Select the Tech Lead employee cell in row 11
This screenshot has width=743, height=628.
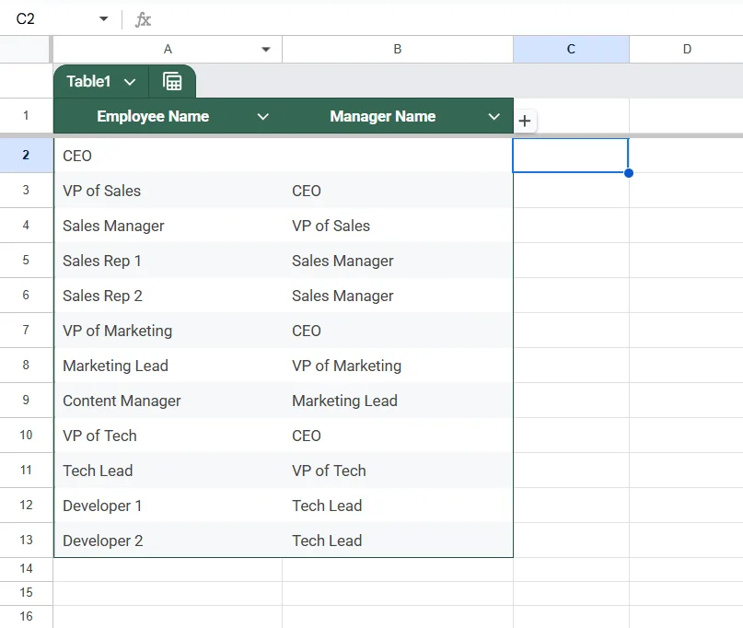point(168,471)
